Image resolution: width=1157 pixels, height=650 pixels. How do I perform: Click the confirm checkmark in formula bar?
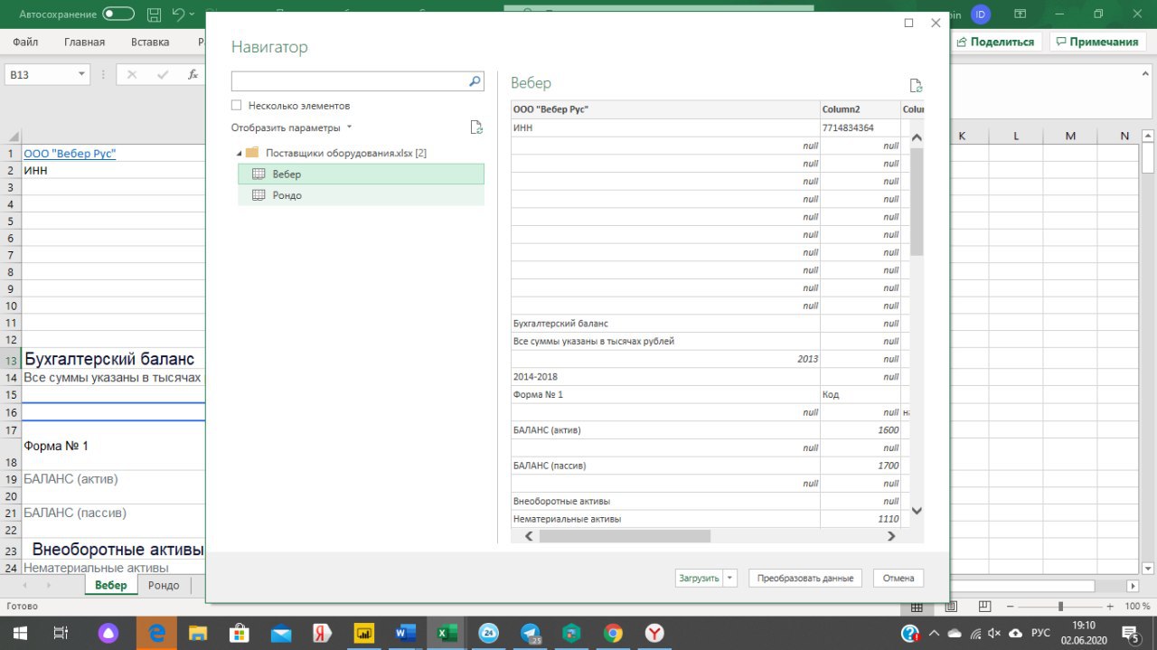[163, 75]
